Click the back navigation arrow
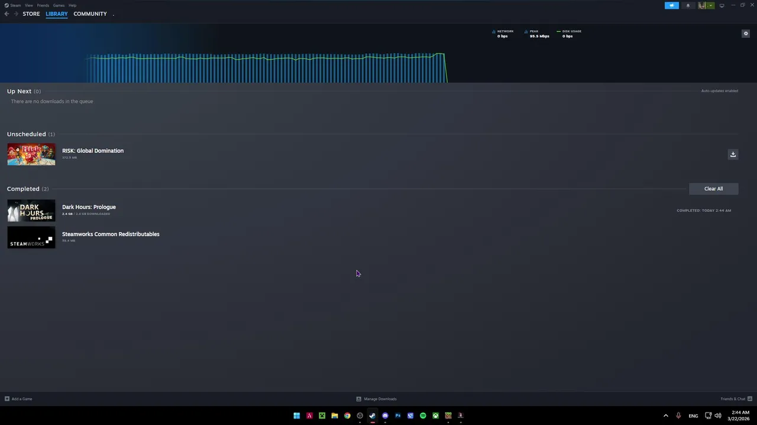Image resolution: width=757 pixels, height=425 pixels. (x=7, y=14)
